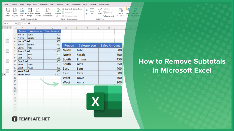Click the Sales Amount header cell
This screenshot has width=234, height=131.
click(x=52, y=31)
